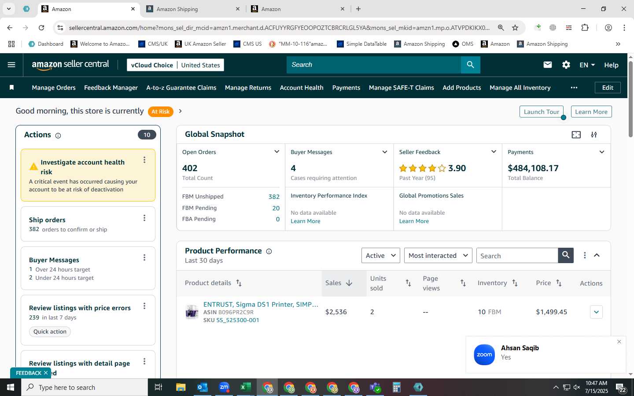Click the search magnifier button in the header
Image resolution: width=634 pixels, height=396 pixels.
[471, 65]
